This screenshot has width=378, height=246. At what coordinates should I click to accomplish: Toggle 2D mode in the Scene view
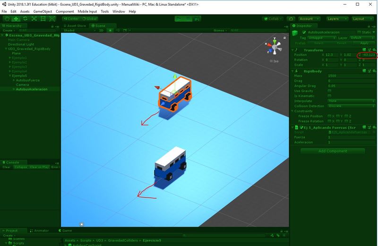click(101, 30)
